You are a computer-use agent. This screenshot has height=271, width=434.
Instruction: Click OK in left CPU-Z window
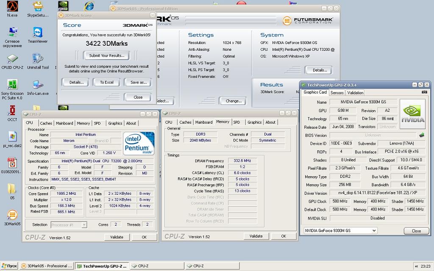tap(144, 237)
